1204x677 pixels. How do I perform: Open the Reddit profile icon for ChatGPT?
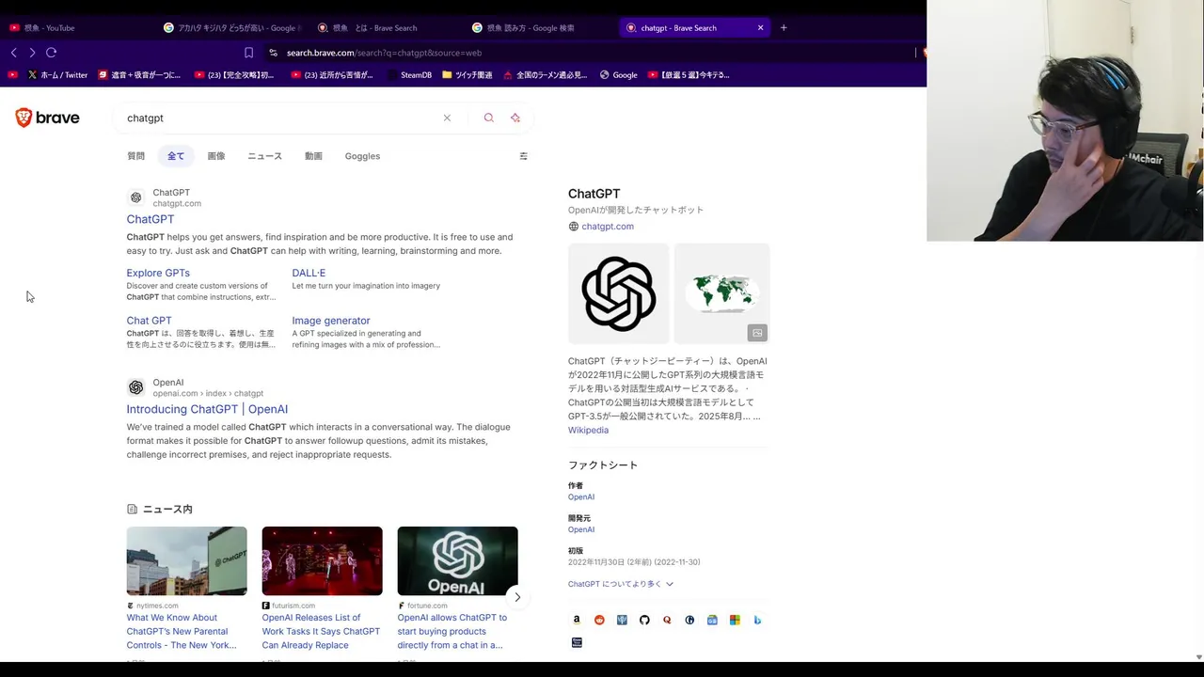pos(599,620)
